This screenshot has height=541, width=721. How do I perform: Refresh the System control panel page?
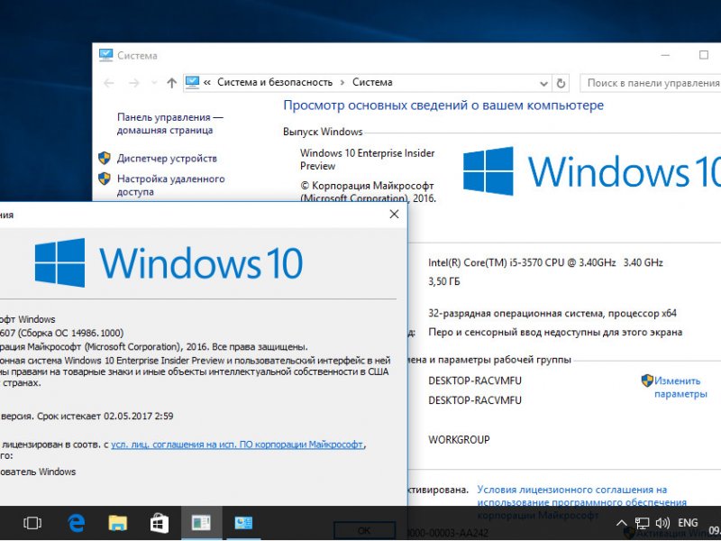click(x=561, y=83)
